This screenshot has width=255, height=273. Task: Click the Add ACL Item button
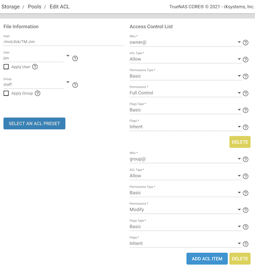point(207,259)
